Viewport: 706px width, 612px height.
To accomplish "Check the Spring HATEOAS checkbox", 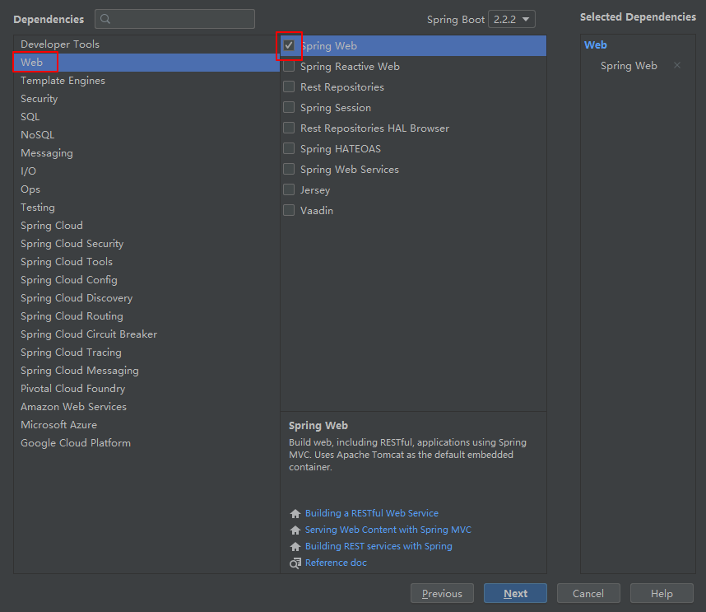I will [289, 148].
